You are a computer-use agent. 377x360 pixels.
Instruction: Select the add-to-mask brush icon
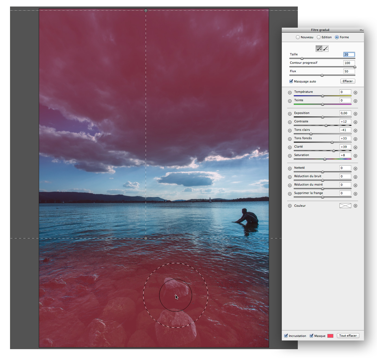pos(319,49)
